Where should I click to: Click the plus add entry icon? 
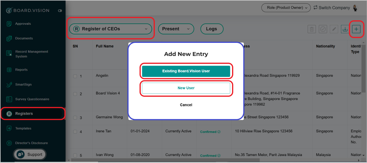[356, 29]
